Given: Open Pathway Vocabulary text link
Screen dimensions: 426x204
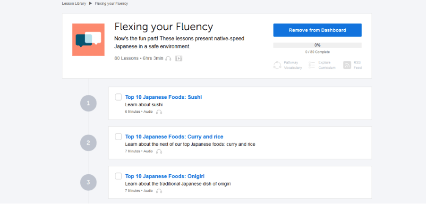Looking at the screenshot, I should coord(293,65).
